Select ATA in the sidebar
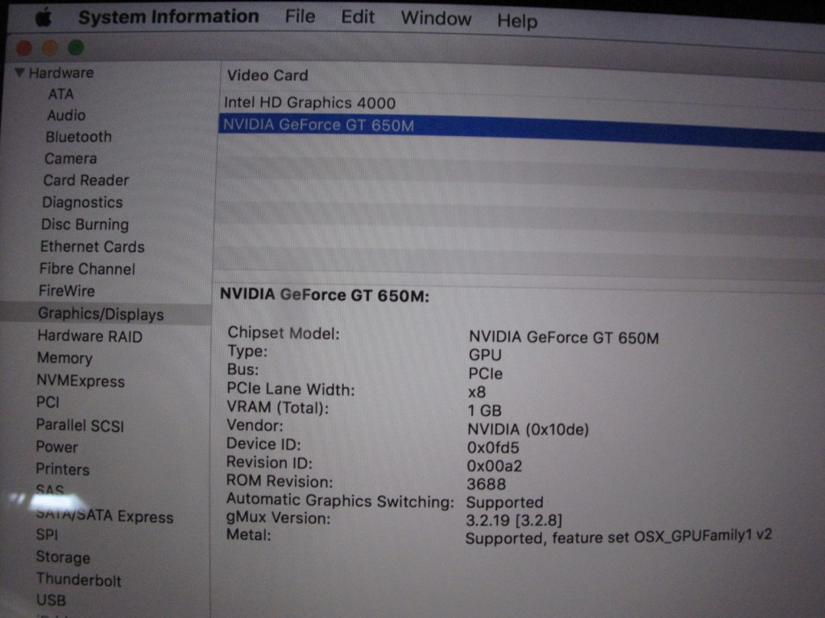Image resolution: width=825 pixels, height=618 pixels. (x=61, y=94)
